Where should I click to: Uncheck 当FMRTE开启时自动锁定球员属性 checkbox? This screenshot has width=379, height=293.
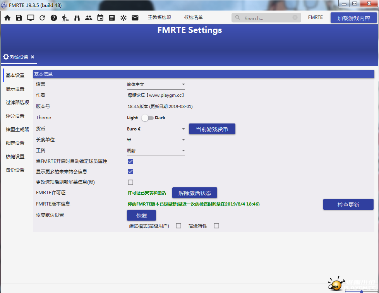click(x=130, y=161)
